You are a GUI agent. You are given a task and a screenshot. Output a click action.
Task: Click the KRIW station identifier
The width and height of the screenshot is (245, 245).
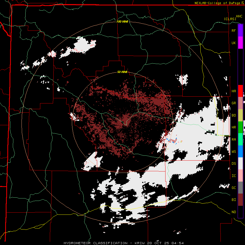click(x=140, y=243)
